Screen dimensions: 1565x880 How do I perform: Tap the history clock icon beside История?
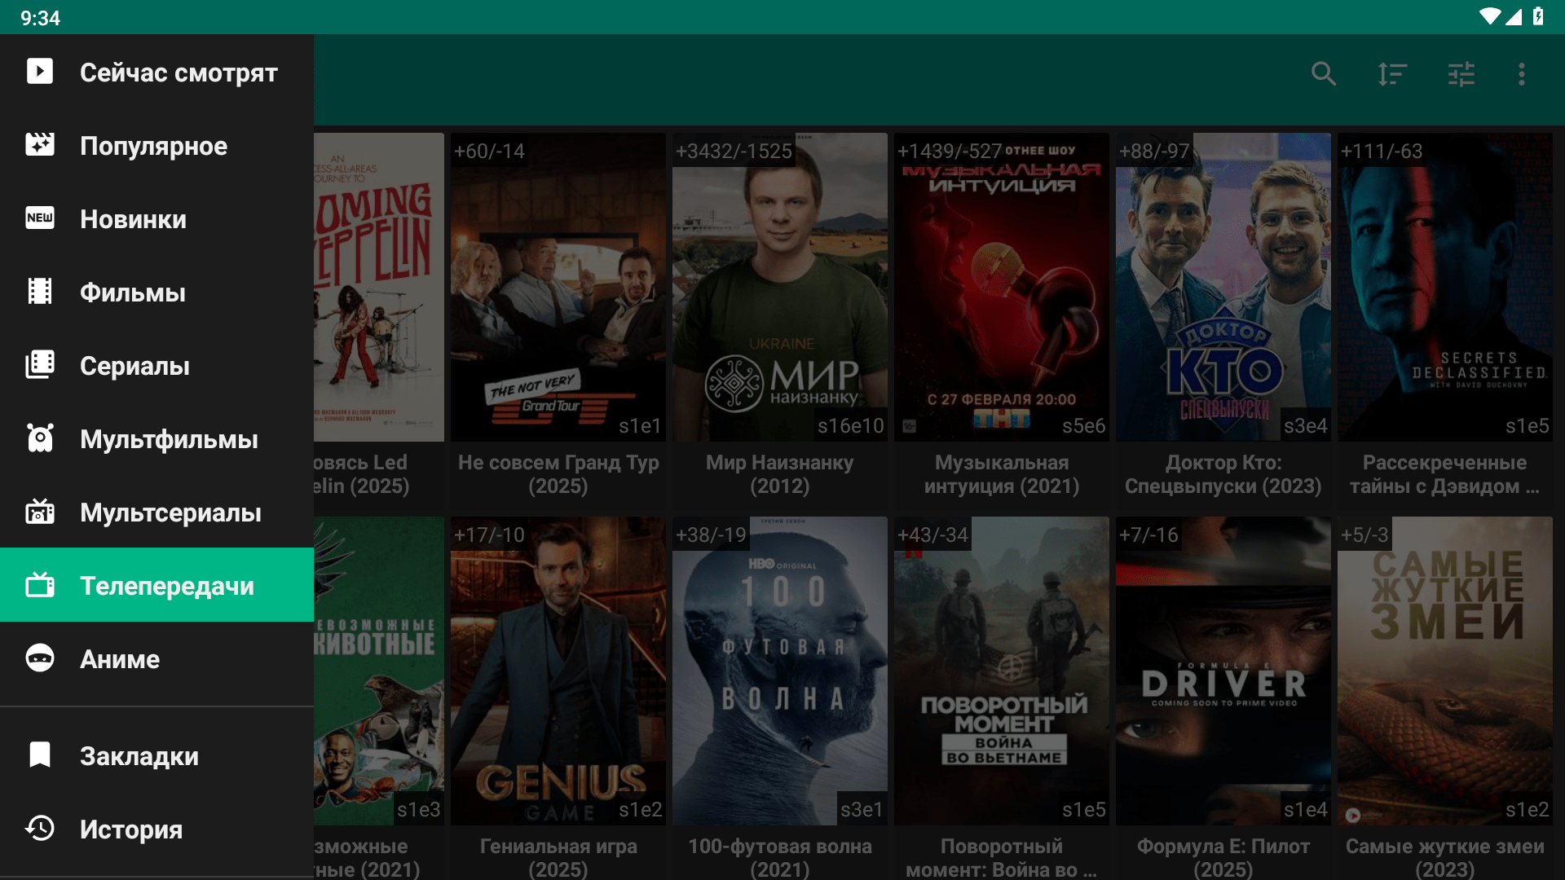point(40,829)
